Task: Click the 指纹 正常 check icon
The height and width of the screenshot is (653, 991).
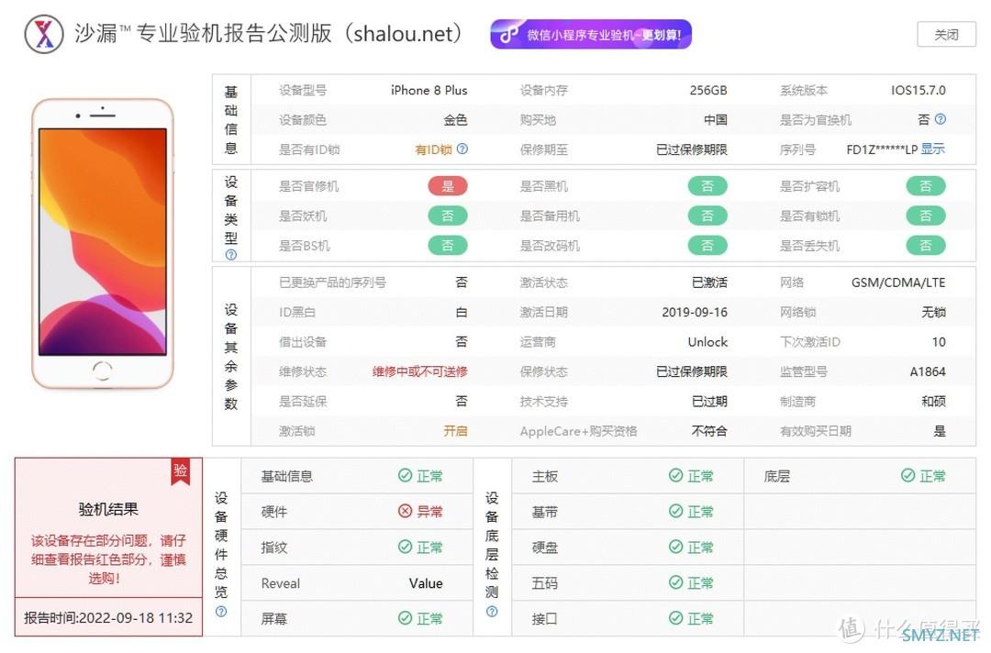Action: 406,547
